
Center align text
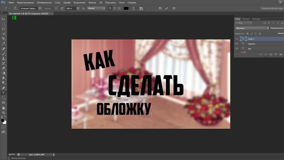coord(114,8)
